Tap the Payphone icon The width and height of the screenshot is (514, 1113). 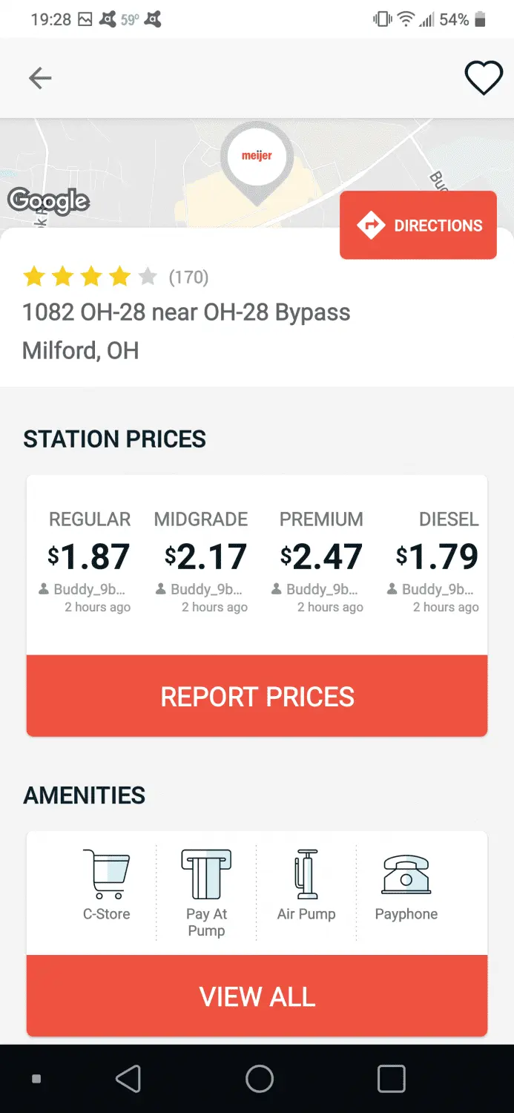tap(406, 875)
